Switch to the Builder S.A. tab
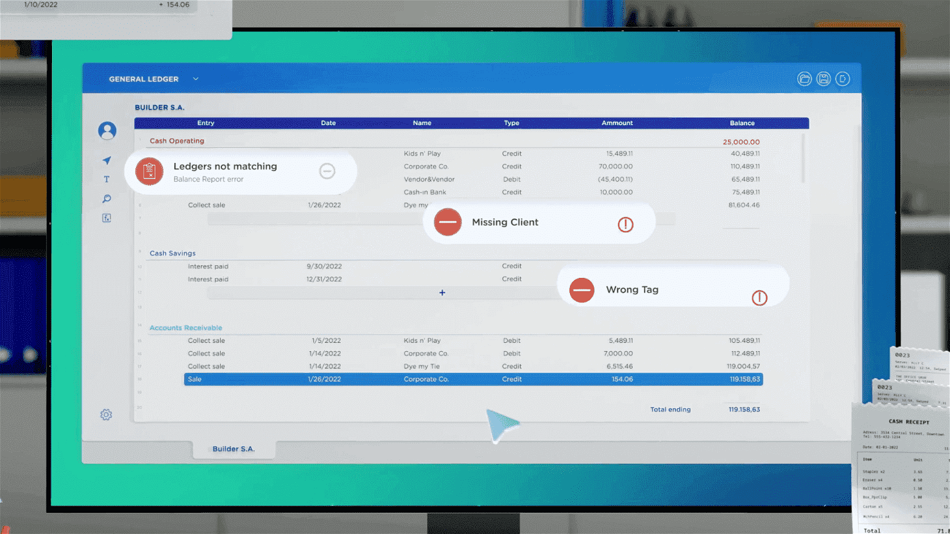The width and height of the screenshot is (950, 534). pos(234,449)
